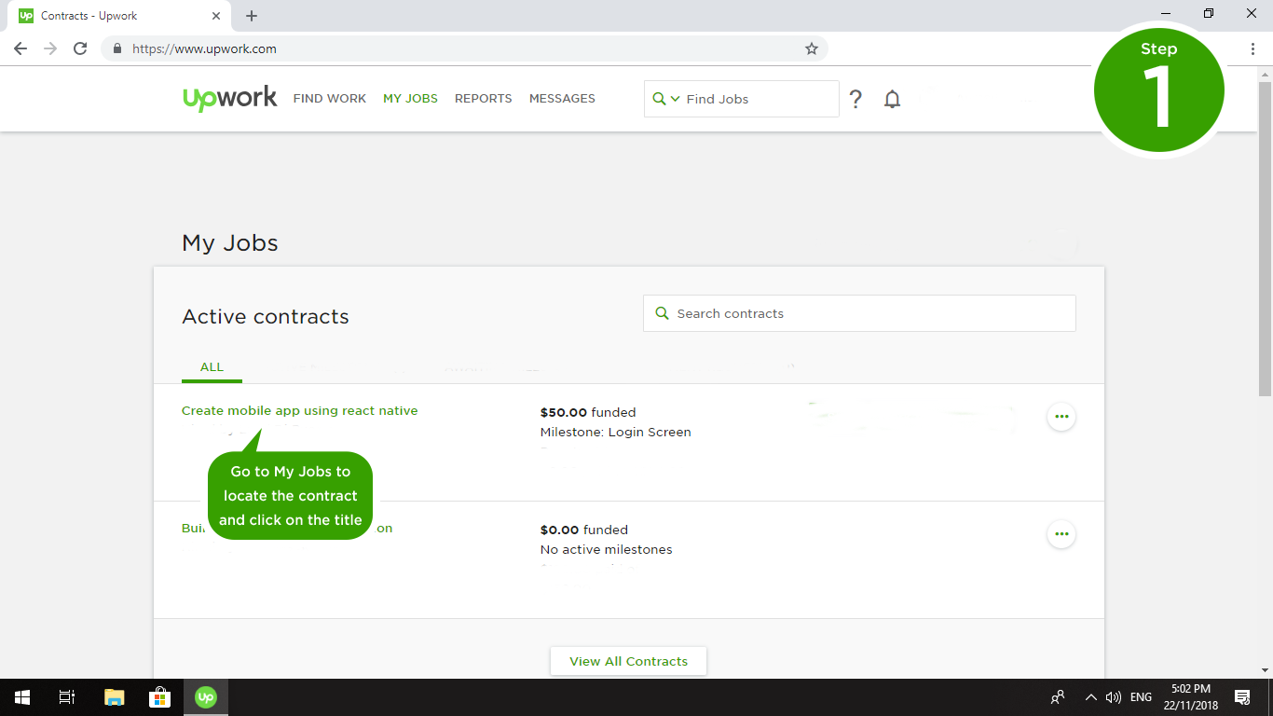Show hidden icons in the system tray
Screen dimensions: 1273x716
point(1090,696)
